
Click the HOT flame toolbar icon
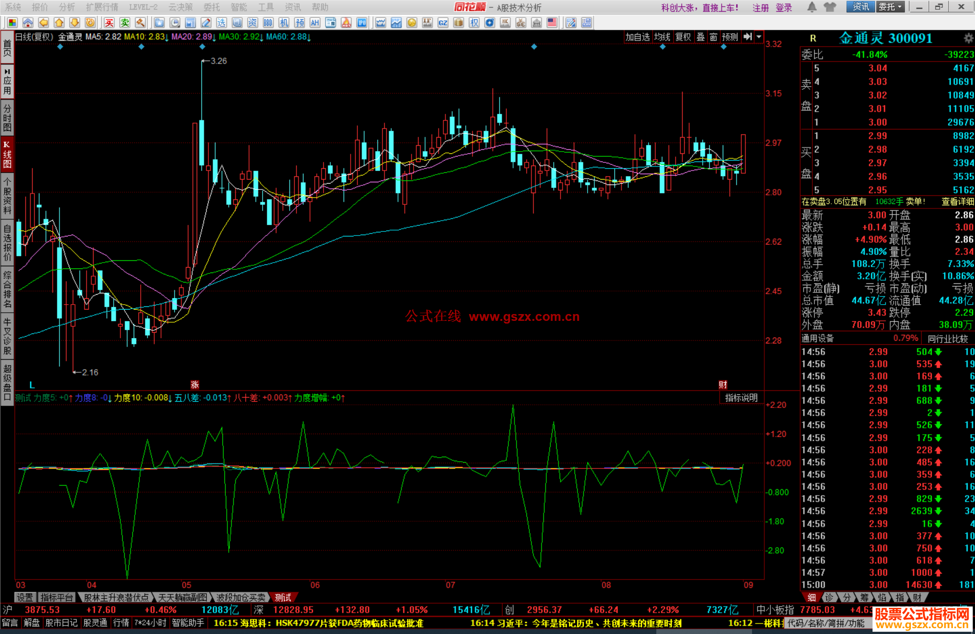coord(346,23)
